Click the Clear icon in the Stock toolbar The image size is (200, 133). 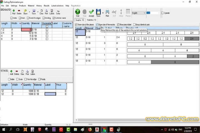[x=22, y=71]
